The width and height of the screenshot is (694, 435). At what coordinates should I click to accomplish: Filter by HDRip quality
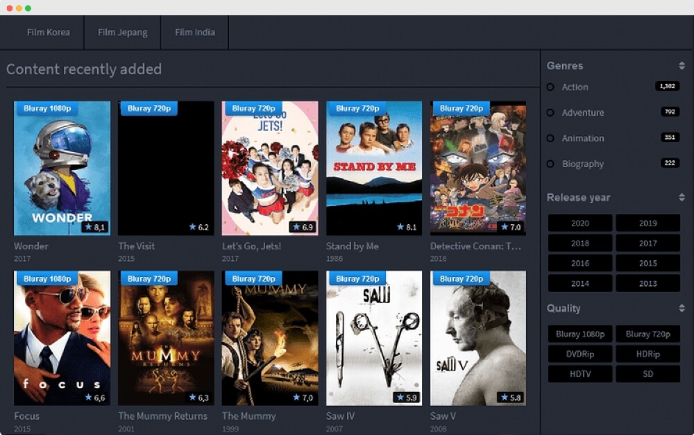(648, 354)
